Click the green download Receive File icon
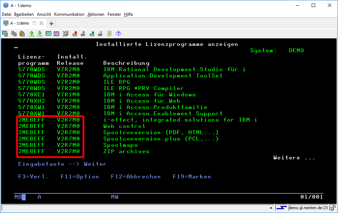Image resolution: width=338 pixels, height=213 pixels. [39, 34]
